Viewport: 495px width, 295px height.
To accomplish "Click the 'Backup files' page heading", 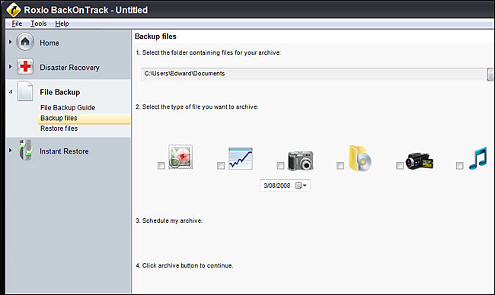I will tap(155, 36).
